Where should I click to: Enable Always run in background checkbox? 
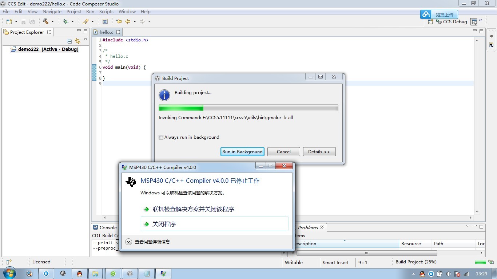coord(161,137)
